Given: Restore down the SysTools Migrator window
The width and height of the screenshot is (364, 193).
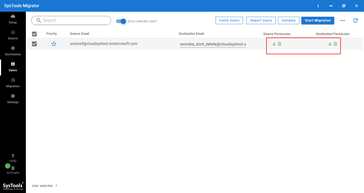Looking at the screenshot, I should (344, 6).
